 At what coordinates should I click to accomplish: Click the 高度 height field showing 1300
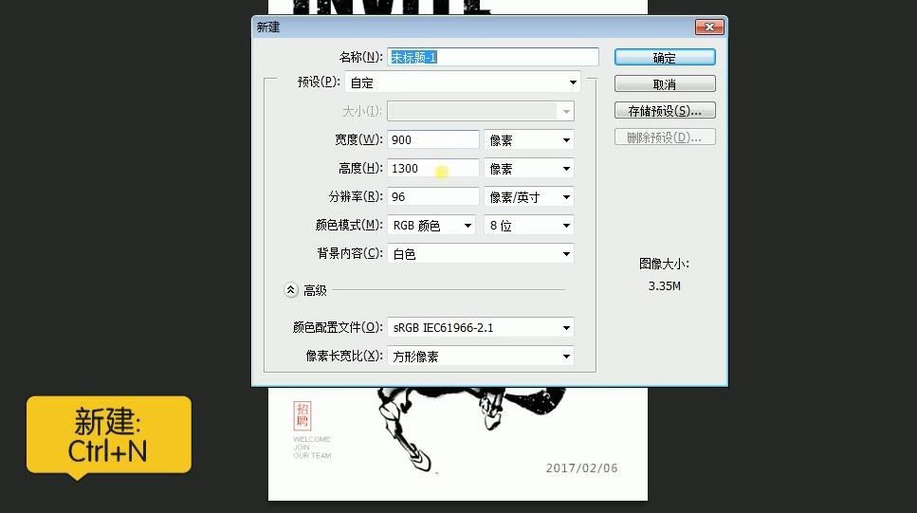[432, 169]
